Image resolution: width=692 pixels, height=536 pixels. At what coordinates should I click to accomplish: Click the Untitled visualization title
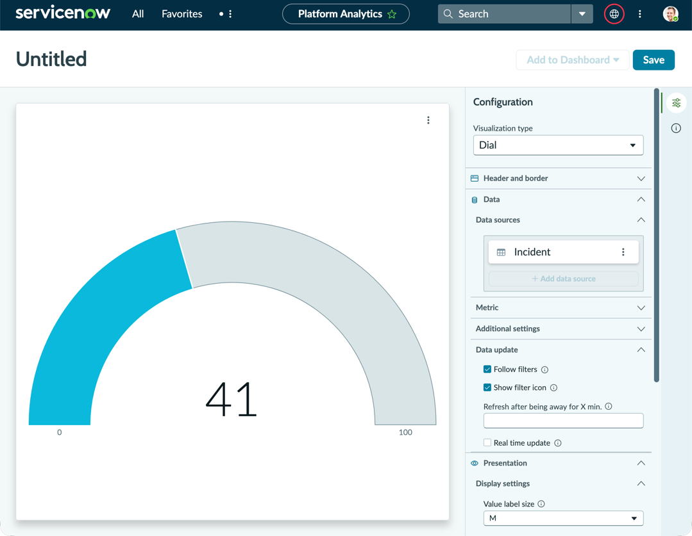point(51,59)
